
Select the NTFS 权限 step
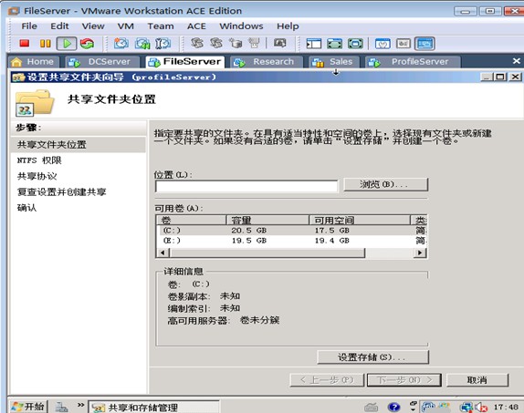tap(39, 160)
